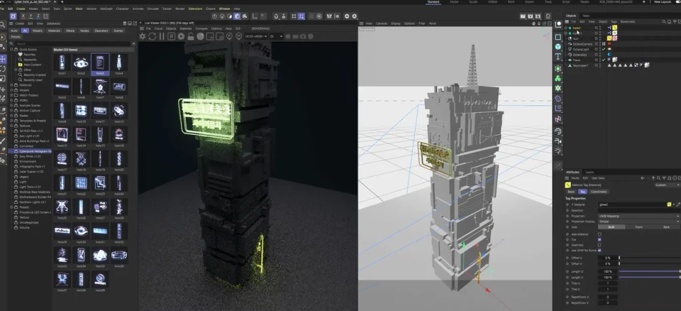Filter asset browser by Models
The height and width of the screenshot is (311, 681).
[x=38, y=31]
